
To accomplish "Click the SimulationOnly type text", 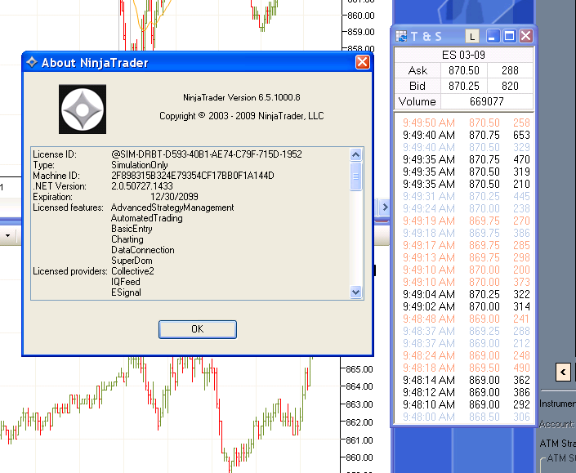I will (x=140, y=165).
